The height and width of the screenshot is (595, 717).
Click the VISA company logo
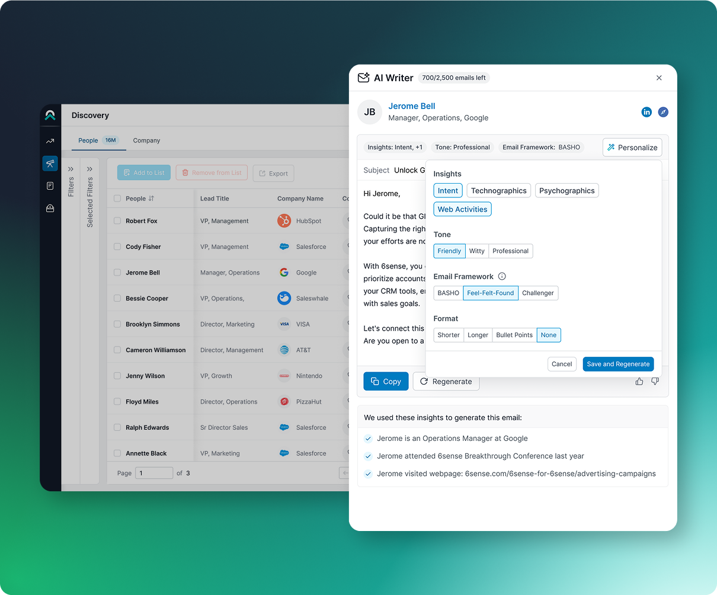284,324
